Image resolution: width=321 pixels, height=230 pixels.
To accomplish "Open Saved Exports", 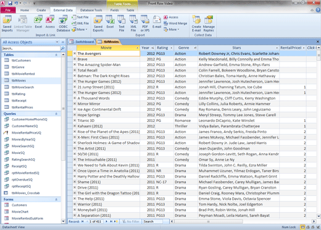I will tap(98, 24).
